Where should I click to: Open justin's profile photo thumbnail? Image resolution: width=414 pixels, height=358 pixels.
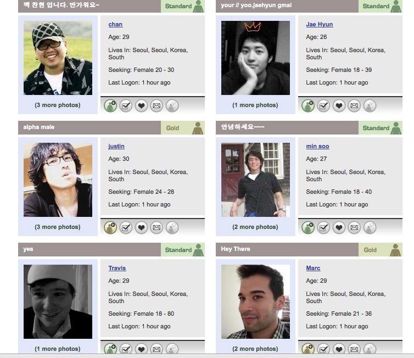[58, 180]
